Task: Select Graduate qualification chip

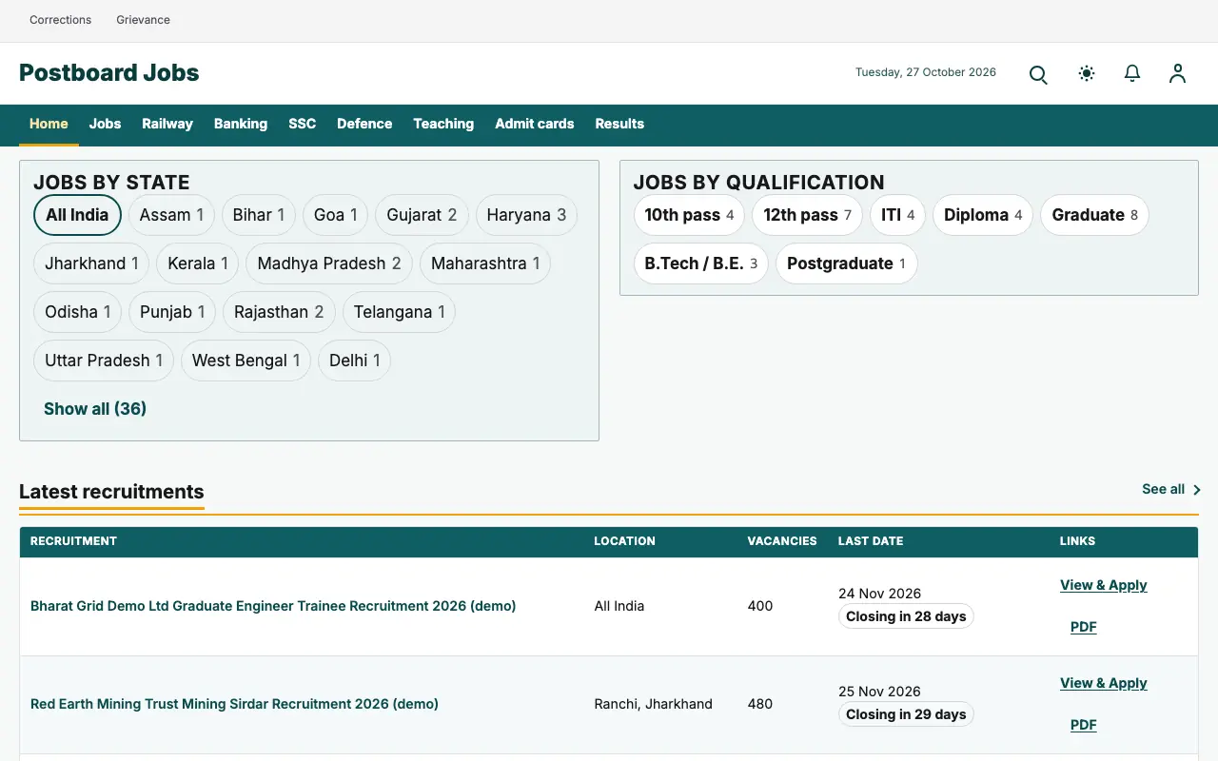Action: click(1094, 215)
